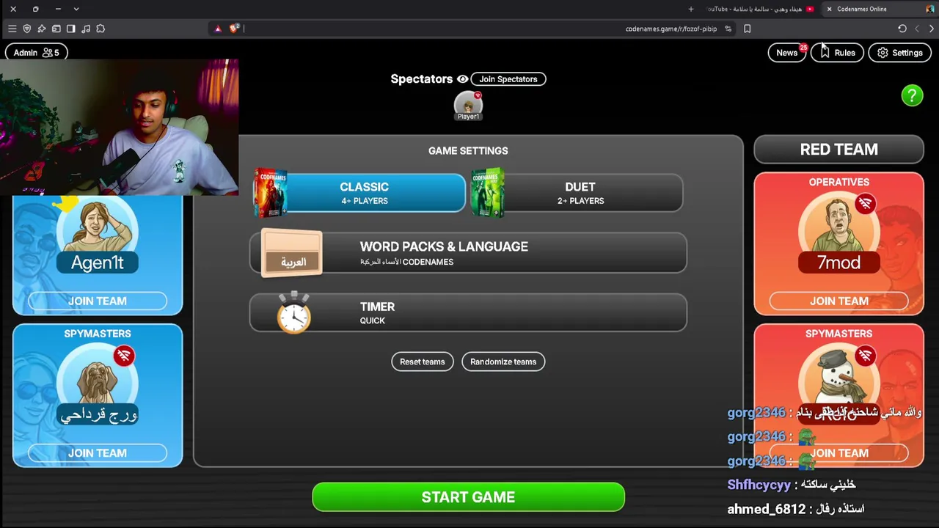Viewport: 939px width, 528px height.
Task: Click the wallet card icon in browser toolbar
Action: pyautogui.click(x=56, y=29)
